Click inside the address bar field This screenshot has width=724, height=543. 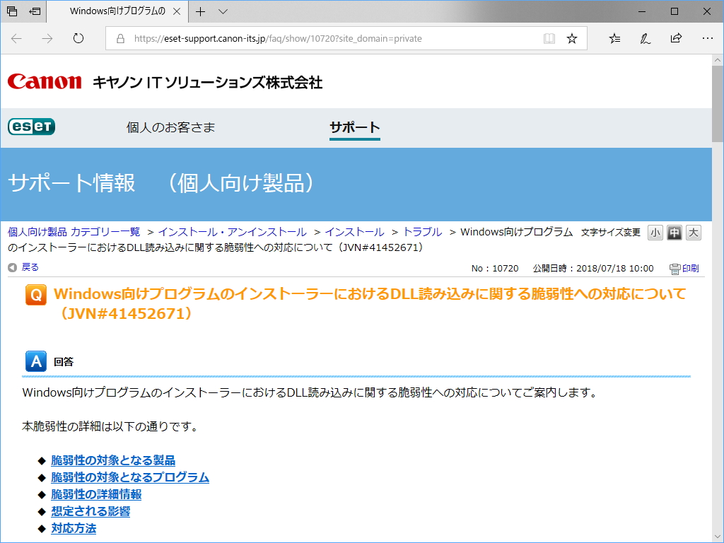coord(318,38)
